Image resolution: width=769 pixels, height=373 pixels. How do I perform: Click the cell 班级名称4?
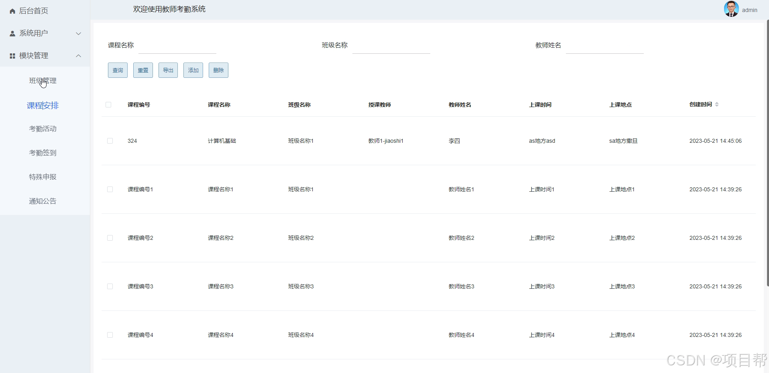tap(301, 335)
